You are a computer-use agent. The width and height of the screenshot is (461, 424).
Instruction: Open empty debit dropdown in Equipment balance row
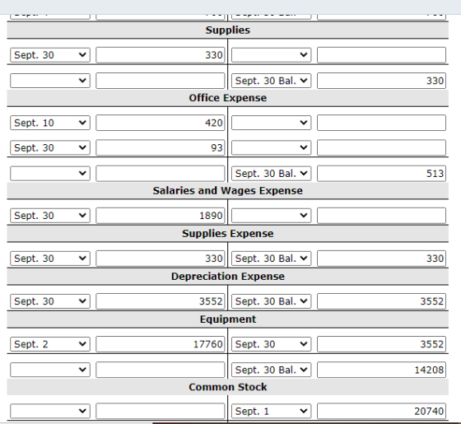(50, 370)
